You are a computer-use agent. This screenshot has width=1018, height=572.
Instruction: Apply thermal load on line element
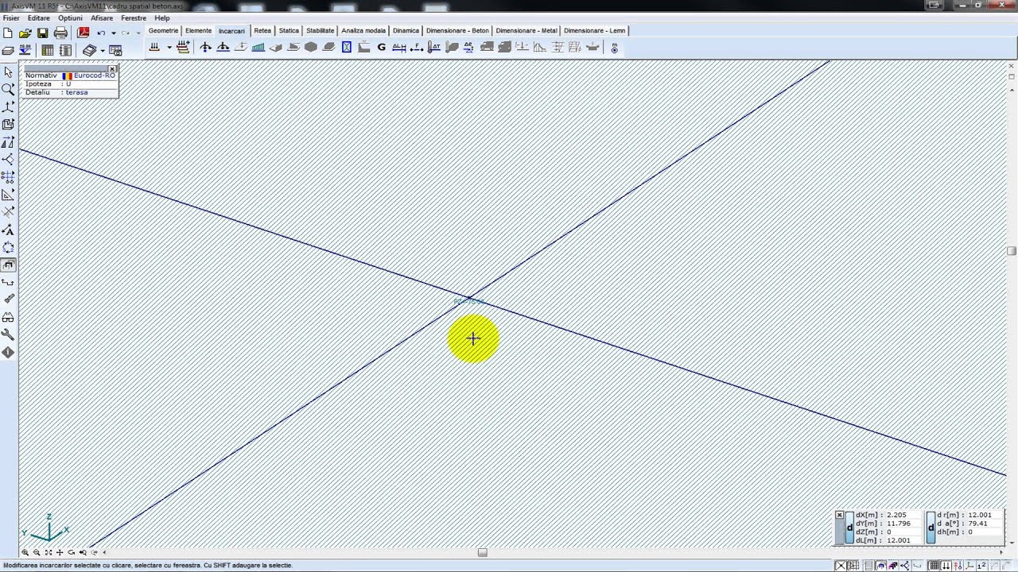(x=434, y=48)
